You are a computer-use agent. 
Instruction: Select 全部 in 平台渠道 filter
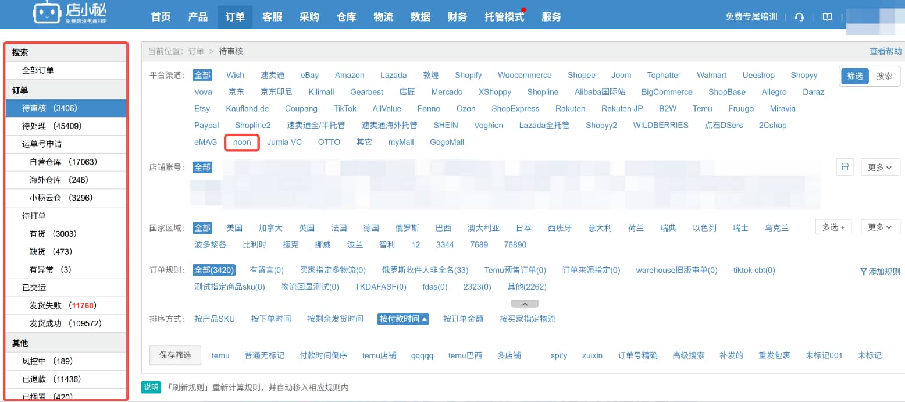[x=202, y=75]
